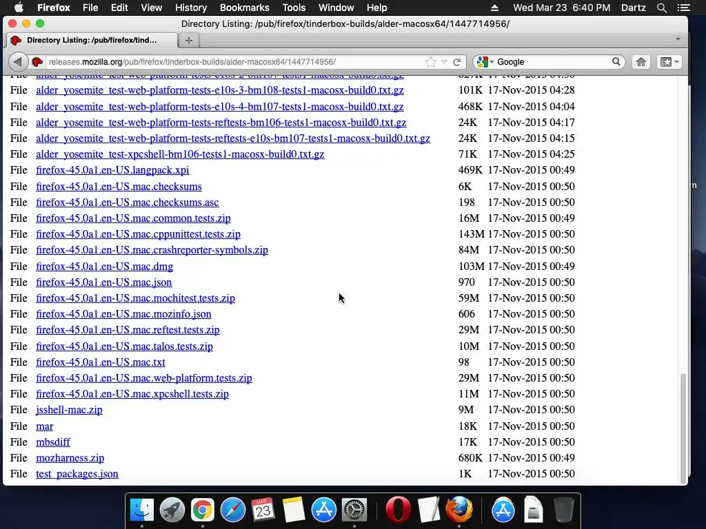Open the URL history dropdown arrow

[444, 62]
